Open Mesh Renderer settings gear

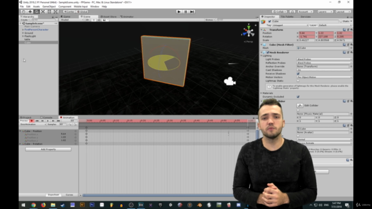tap(351, 52)
